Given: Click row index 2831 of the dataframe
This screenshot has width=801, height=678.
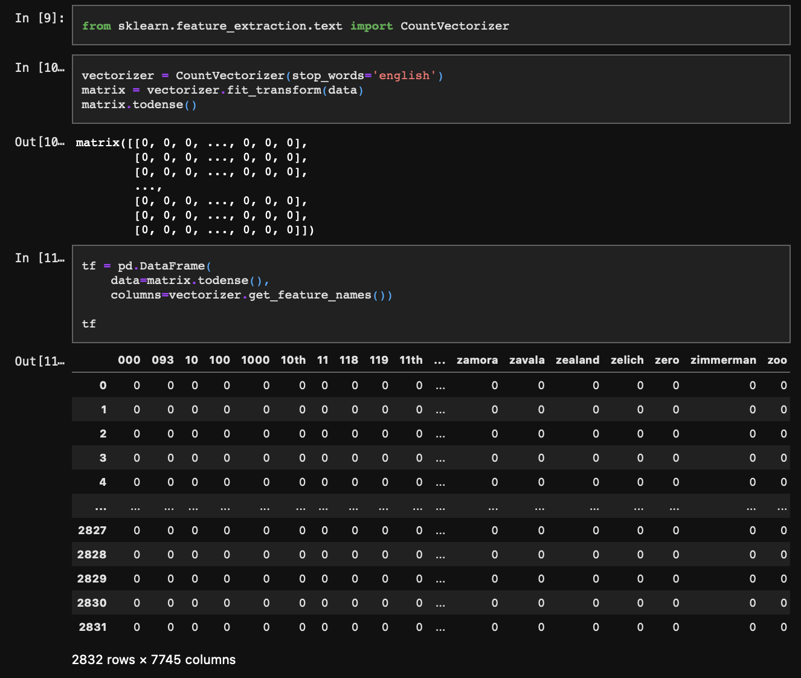Looking at the screenshot, I should 92,627.
